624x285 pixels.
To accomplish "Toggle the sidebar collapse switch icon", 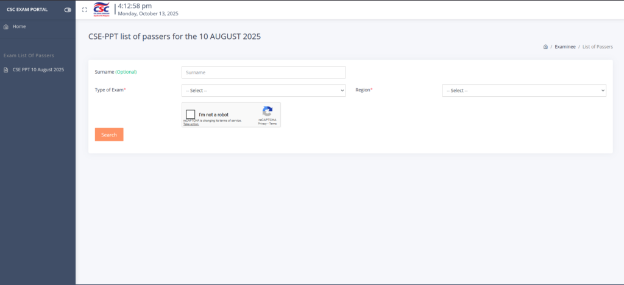I will pyautogui.click(x=68, y=10).
